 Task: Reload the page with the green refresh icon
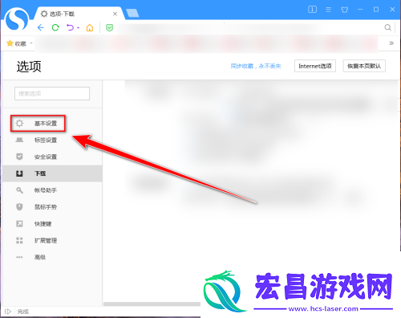(55, 27)
